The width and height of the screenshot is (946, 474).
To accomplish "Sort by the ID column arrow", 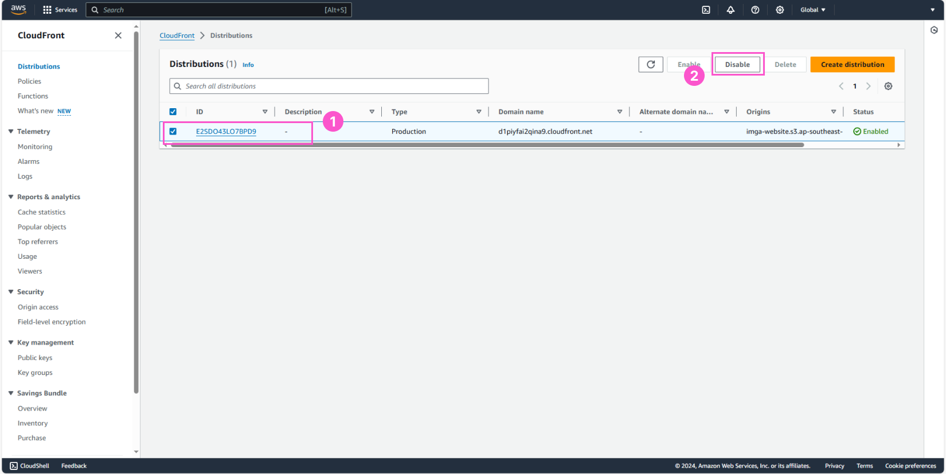I will pos(265,112).
